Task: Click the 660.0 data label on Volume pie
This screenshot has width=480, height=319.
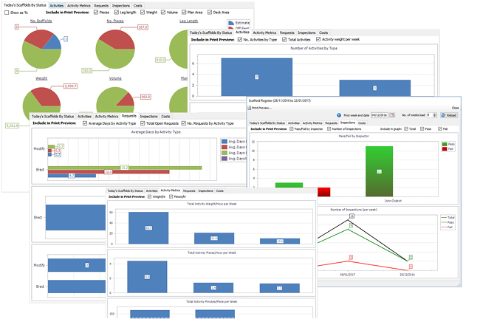Action: 145,97
